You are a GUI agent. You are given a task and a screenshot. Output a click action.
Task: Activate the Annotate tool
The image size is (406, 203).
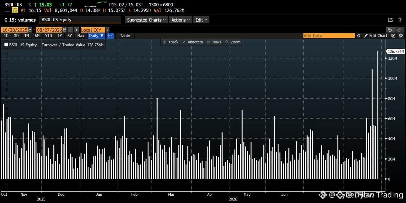[193, 42]
